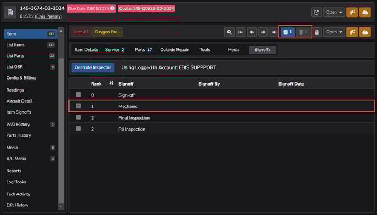Go to the next item arrow
This screenshot has height=215, width=377.
point(263,32)
